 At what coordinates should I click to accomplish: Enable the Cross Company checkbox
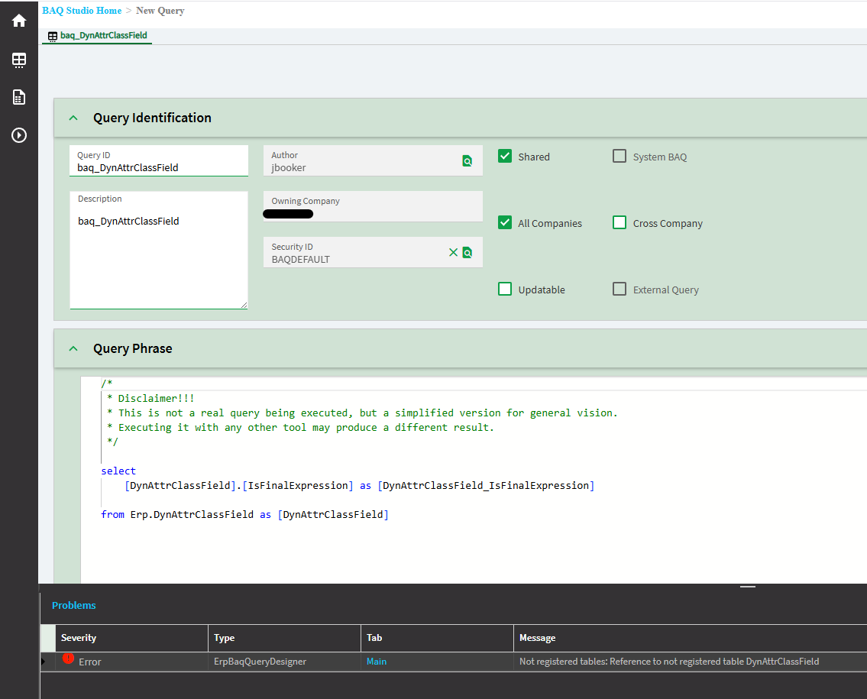click(620, 222)
